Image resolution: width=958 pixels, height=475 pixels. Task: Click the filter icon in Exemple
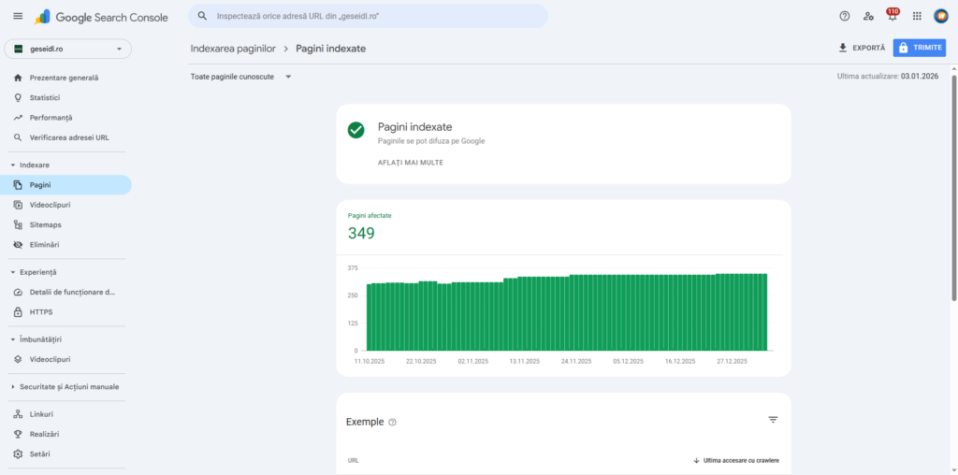[x=773, y=421]
